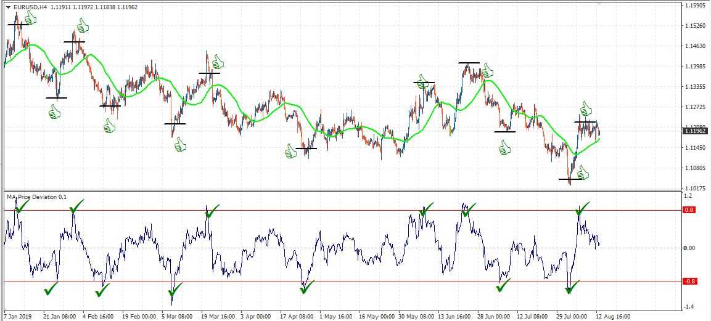Click thumbs-up icon left of the late-April low
The width and height of the screenshot is (711, 321).
(x=290, y=151)
